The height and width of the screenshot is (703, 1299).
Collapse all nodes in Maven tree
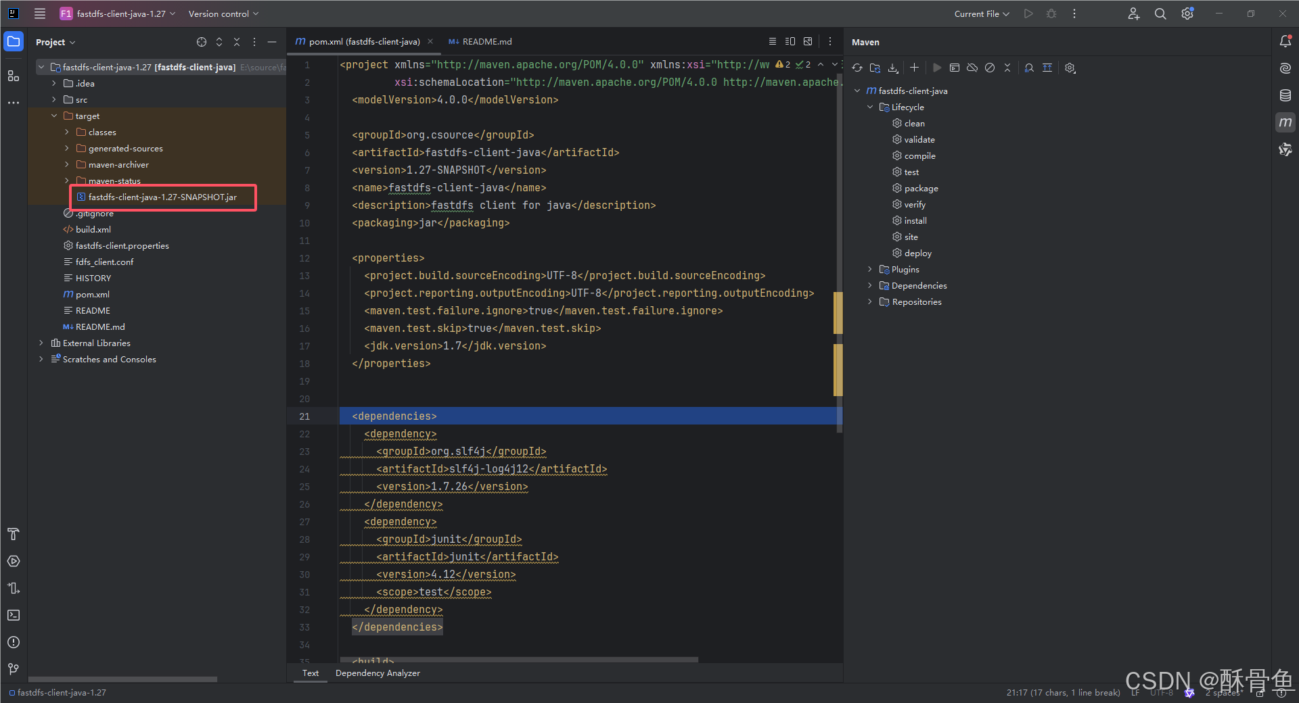point(1007,68)
